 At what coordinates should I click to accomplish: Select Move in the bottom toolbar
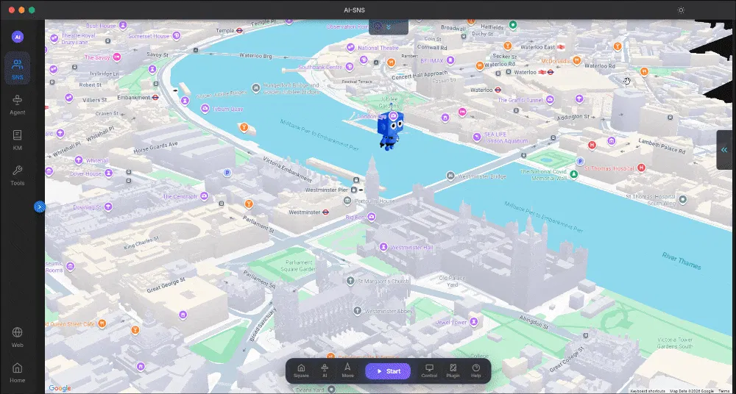pos(348,370)
